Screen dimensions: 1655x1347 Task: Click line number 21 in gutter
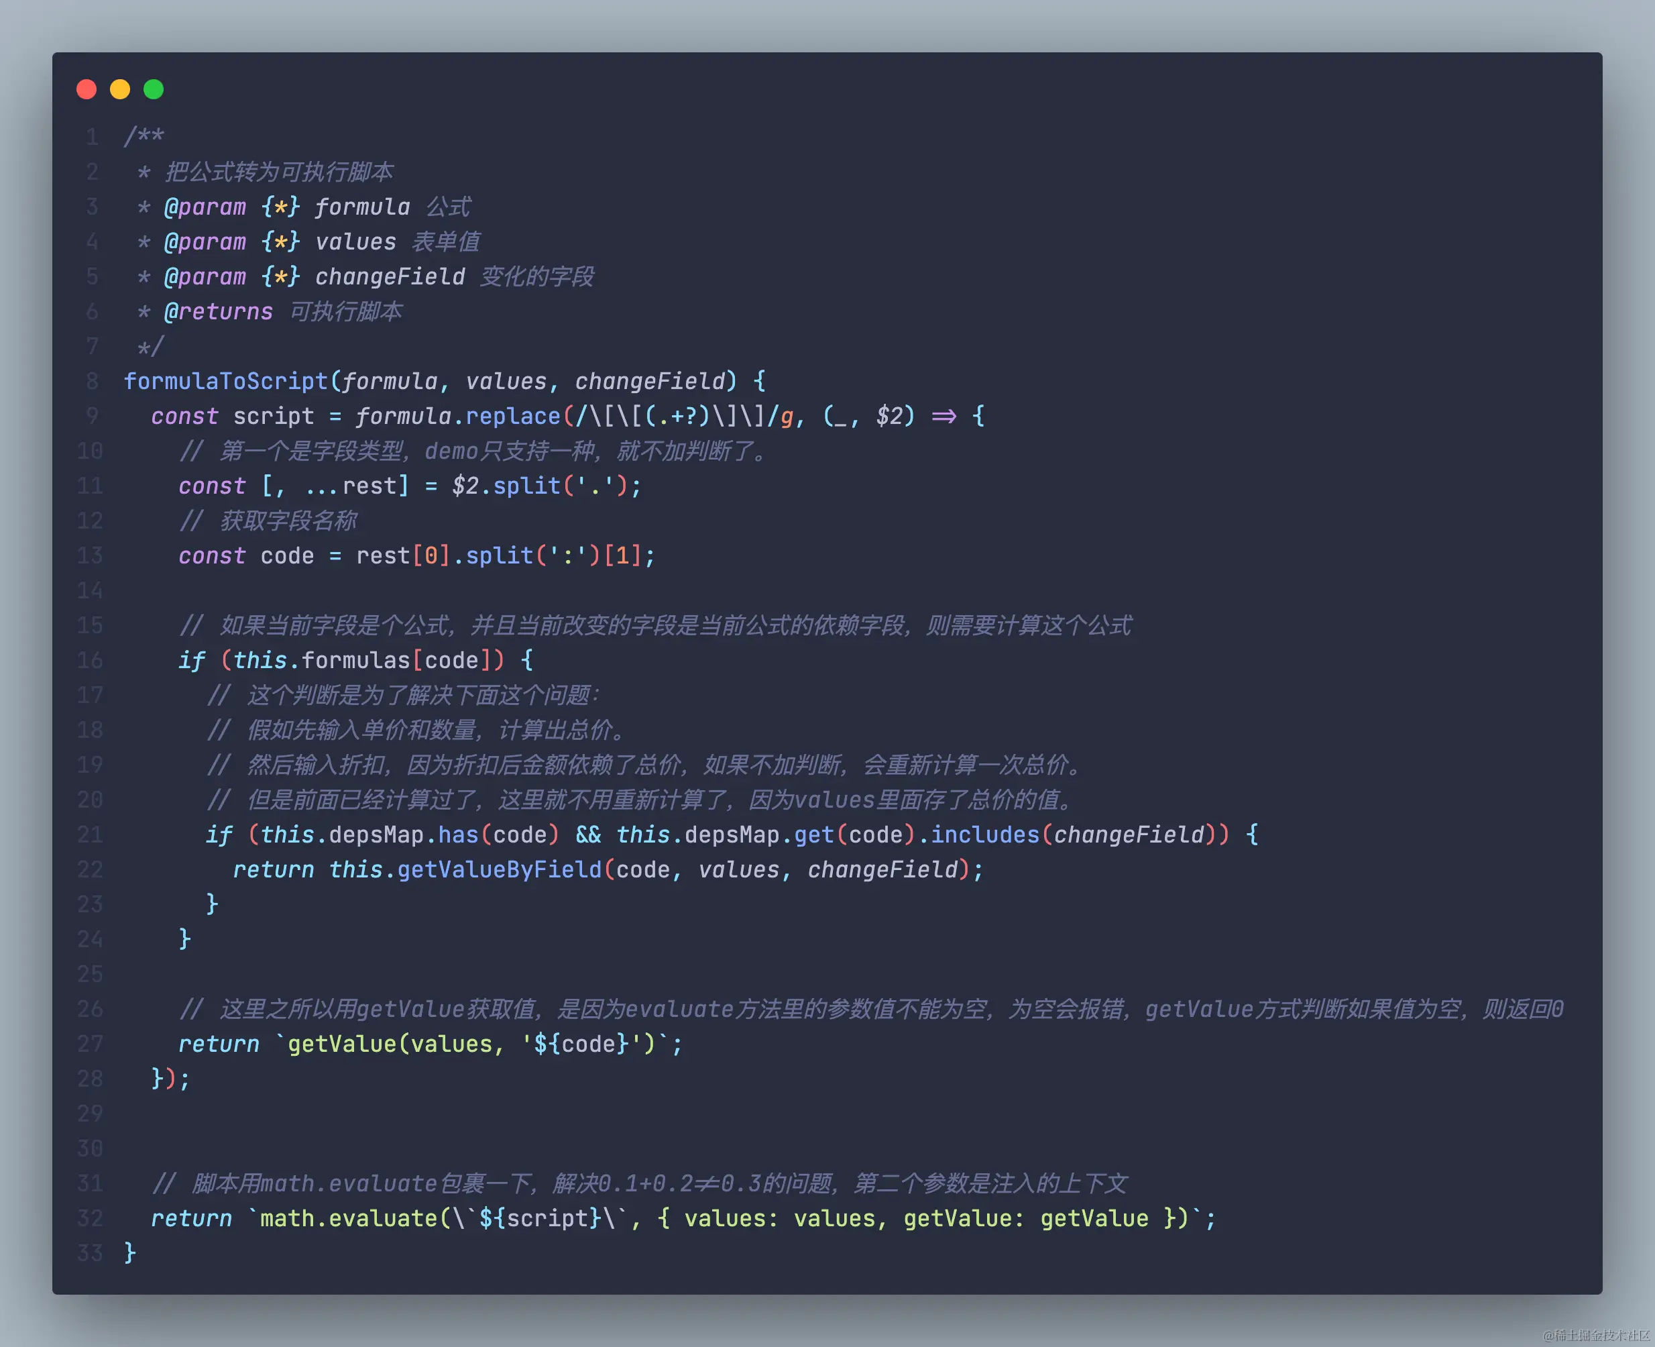click(x=90, y=834)
